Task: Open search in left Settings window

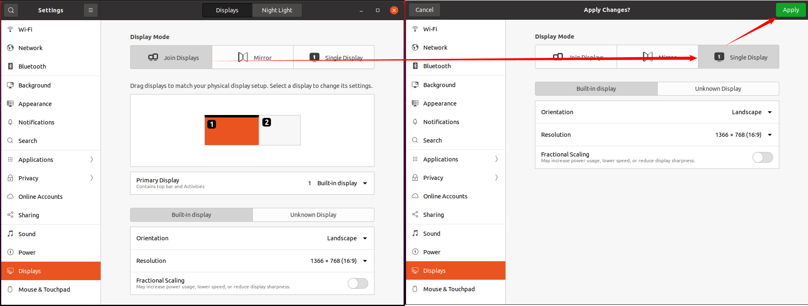Action: (x=11, y=10)
